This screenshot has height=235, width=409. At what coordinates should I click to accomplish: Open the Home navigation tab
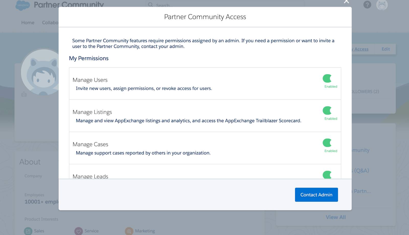[28, 23]
